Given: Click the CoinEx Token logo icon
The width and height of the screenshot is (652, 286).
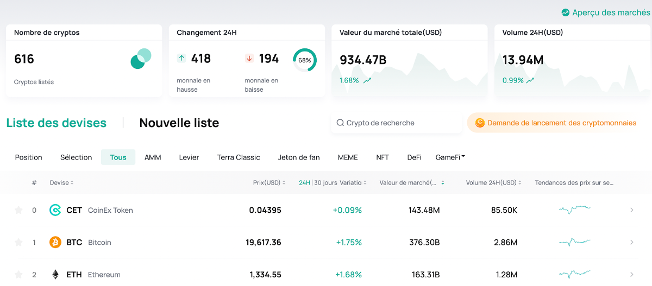Looking at the screenshot, I should (55, 210).
